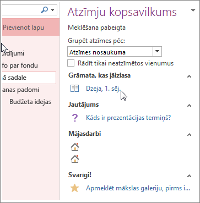Image resolution: width=200 pixels, height=203 pixels.
Task: Collapse the Mājasdarbi group
Action: tap(189, 135)
